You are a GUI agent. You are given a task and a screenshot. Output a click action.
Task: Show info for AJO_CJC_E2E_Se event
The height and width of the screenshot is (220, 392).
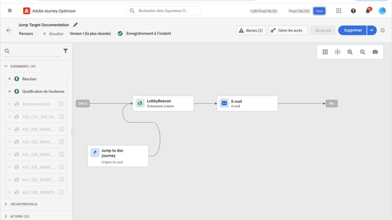tap(62, 117)
